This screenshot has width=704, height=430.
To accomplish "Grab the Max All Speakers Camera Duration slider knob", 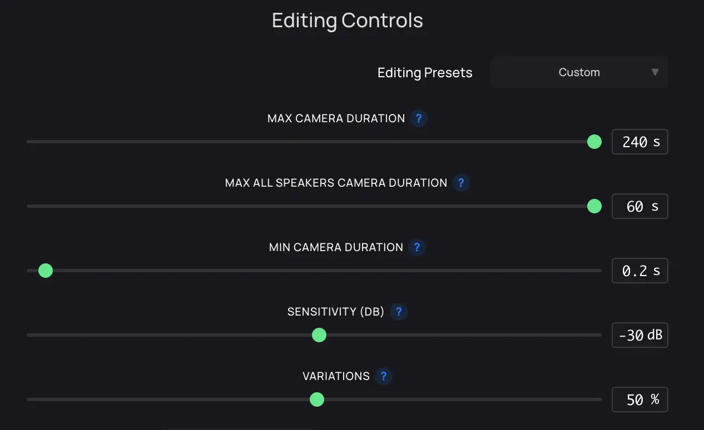I will pyautogui.click(x=594, y=206).
